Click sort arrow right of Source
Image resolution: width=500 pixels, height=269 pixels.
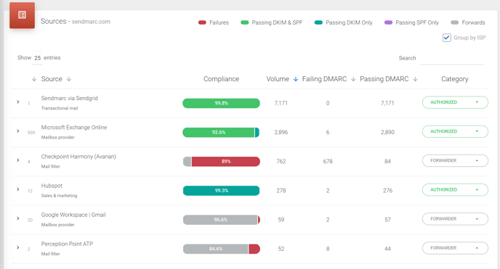click(69, 79)
